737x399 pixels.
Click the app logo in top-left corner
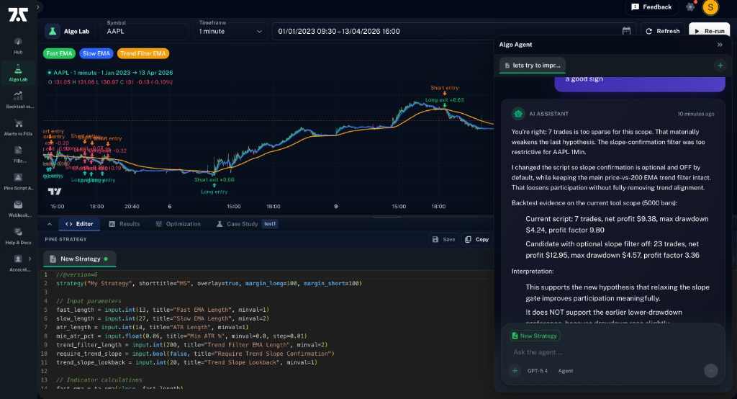tap(18, 14)
